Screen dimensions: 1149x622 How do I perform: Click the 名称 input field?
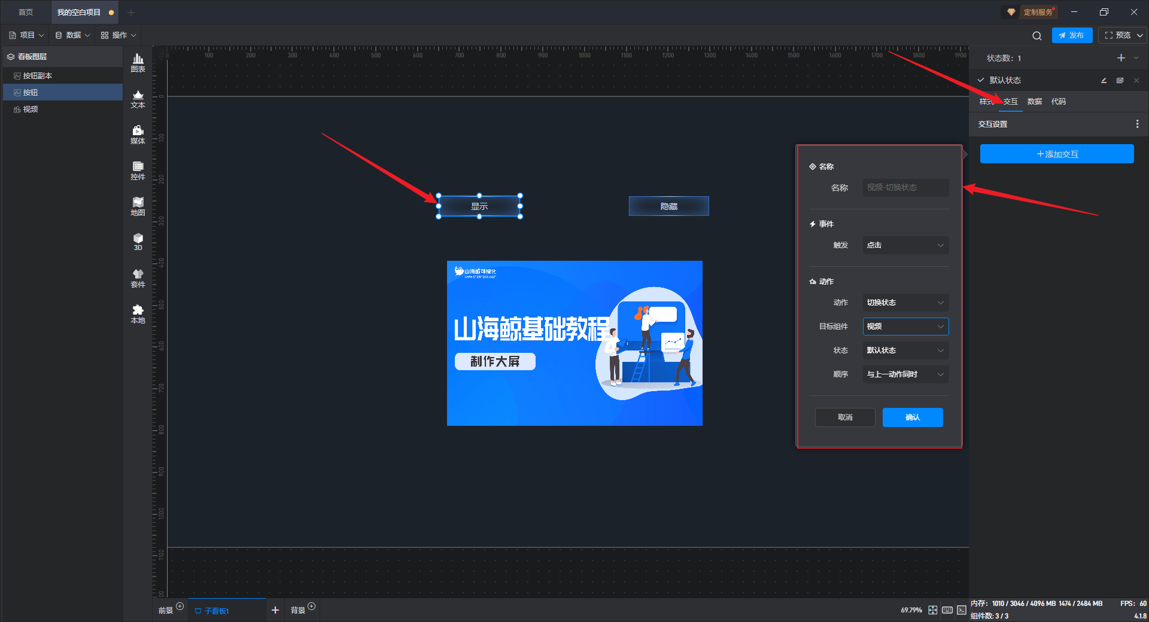coord(905,188)
